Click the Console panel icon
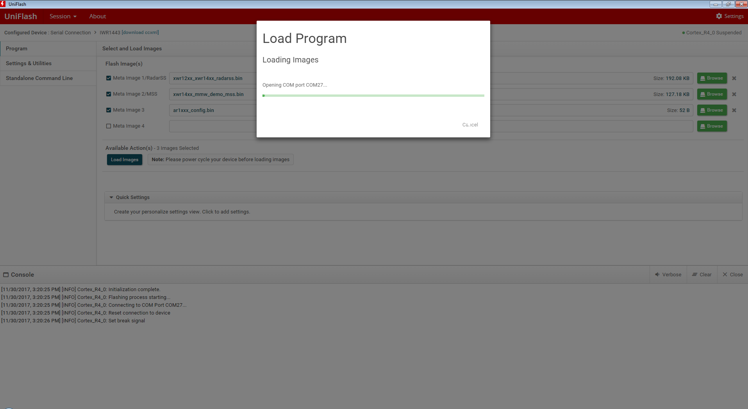The width and height of the screenshot is (748, 409). (x=6, y=275)
